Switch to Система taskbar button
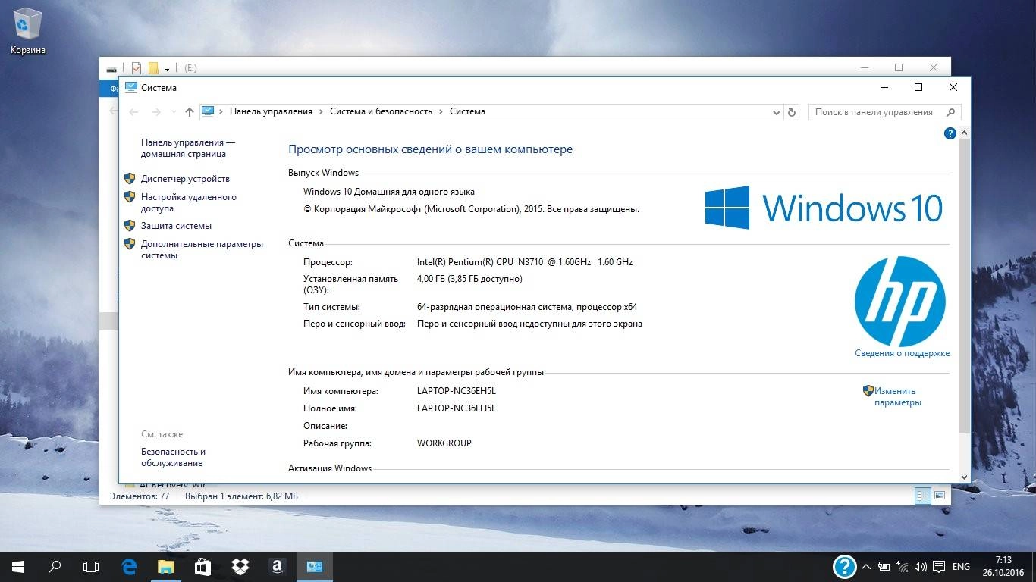The height and width of the screenshot is (582, 1036). click(x=314, y=566)
